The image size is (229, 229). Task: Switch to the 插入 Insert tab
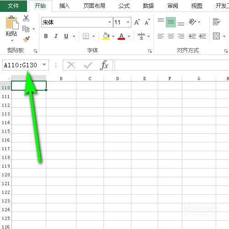coord(65,6)
